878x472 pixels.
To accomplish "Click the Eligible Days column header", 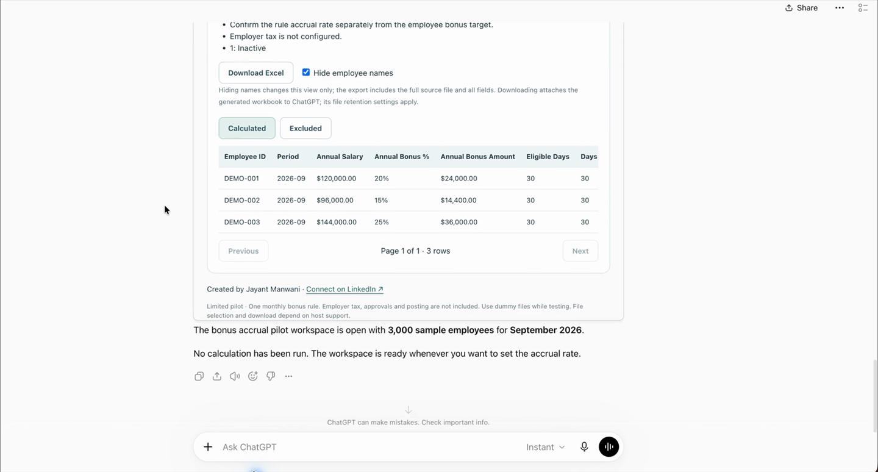I will click(548, 157).
